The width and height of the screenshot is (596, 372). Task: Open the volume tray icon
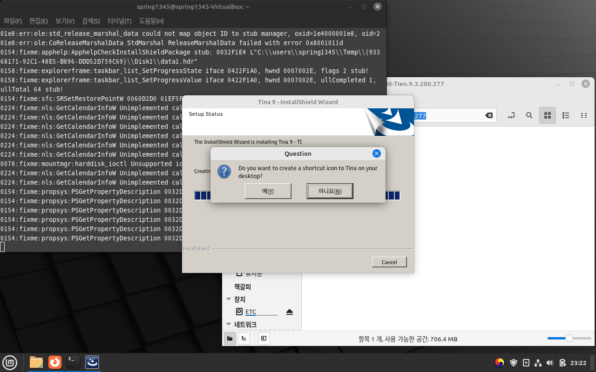[550, 363]
